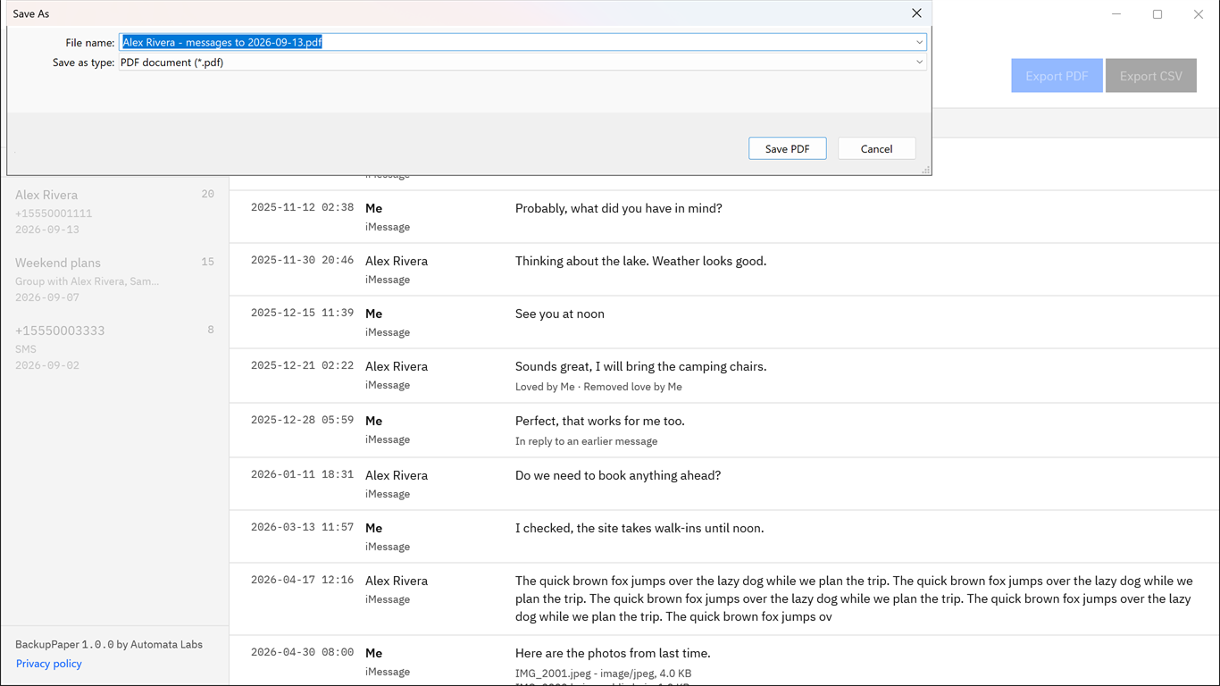
Task: Click "In reply to an earlier message" note
Action: pyautogui.click(x=586, y=441)
